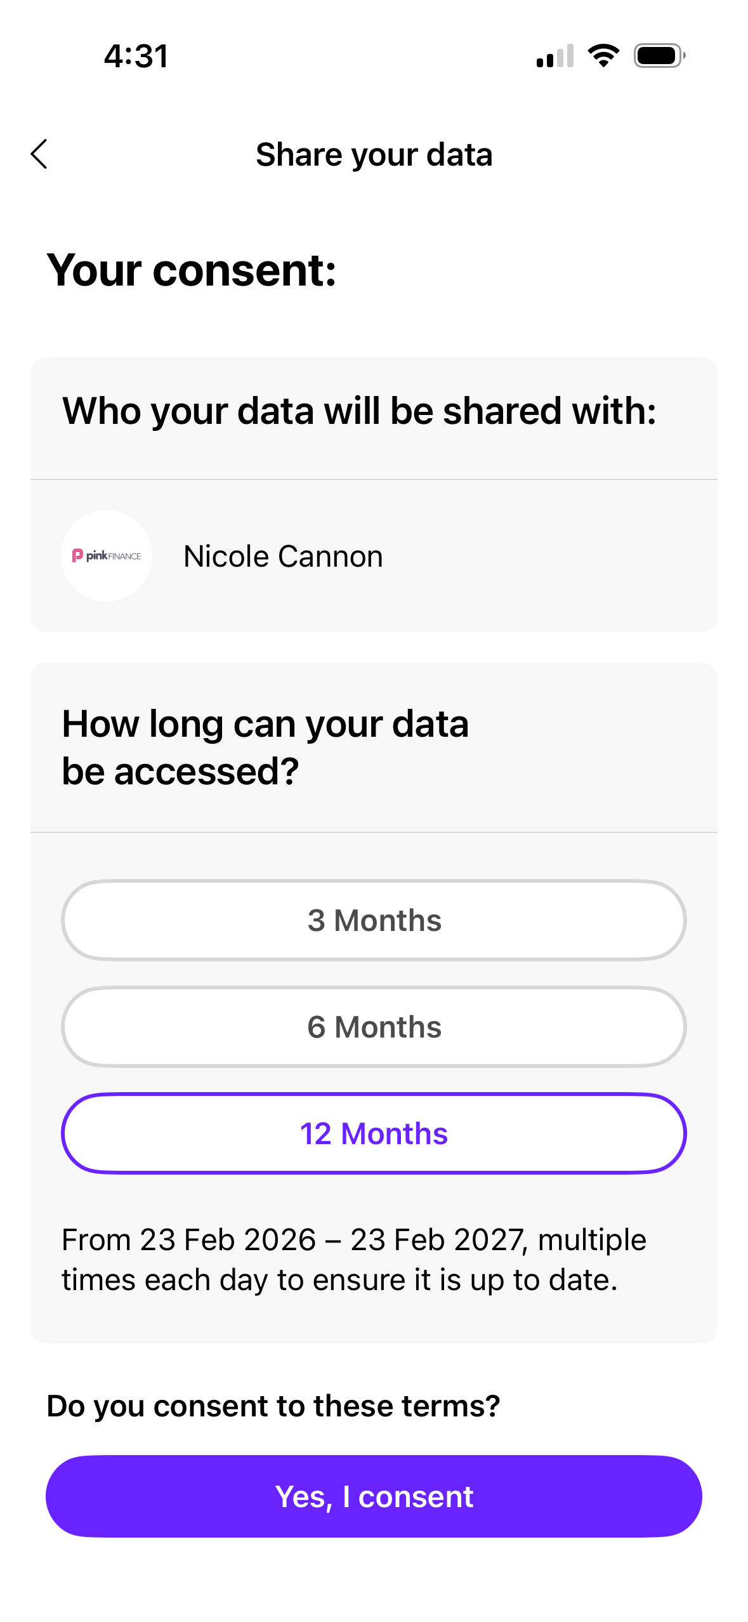
Task: Tap the Wi-Fi status icon
Action: (x=603, y=56)
